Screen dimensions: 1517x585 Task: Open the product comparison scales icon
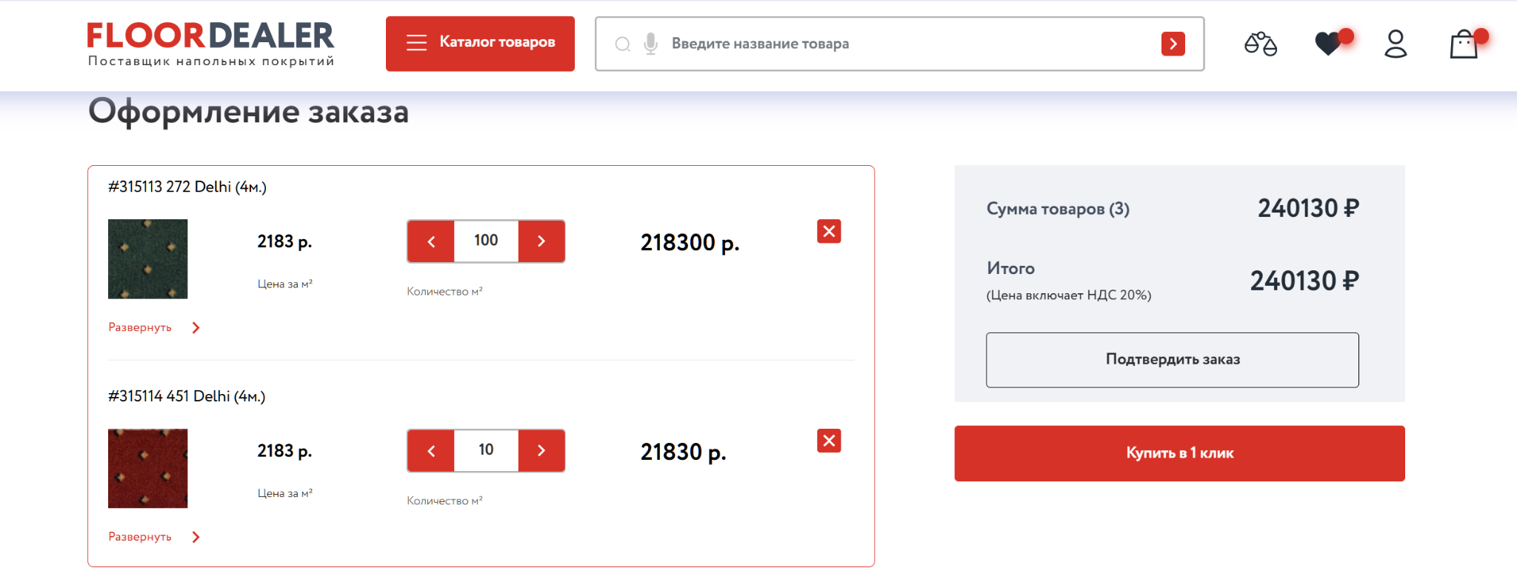click(1260, 44)
